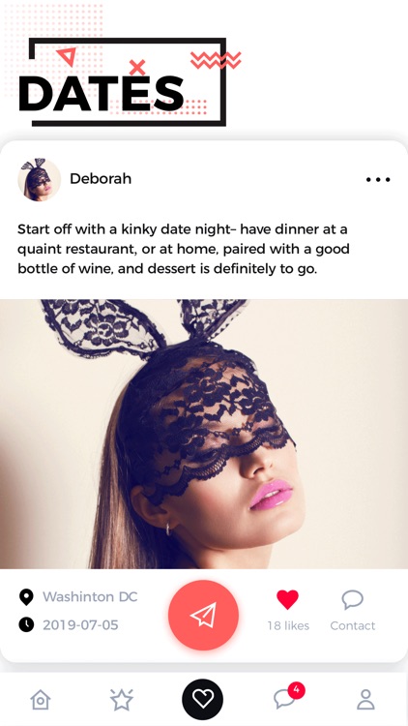View the 18 likes count
This screenshot has height=726, width=408.
(x=288, y=625)
